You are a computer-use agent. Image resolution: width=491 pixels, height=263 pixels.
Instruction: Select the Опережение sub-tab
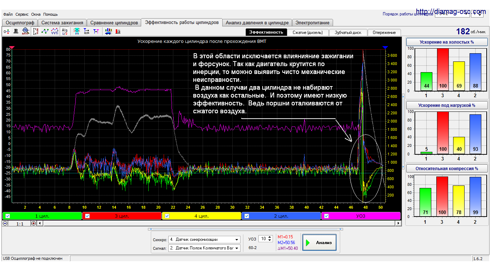click(384, 32)
